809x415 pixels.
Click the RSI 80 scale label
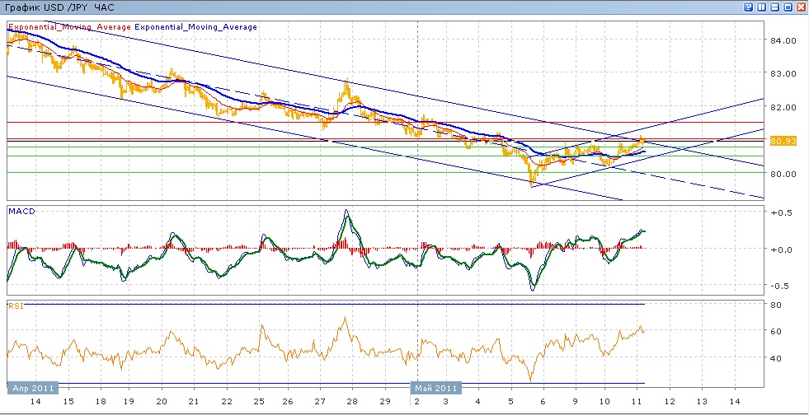[x=776, y=305]
